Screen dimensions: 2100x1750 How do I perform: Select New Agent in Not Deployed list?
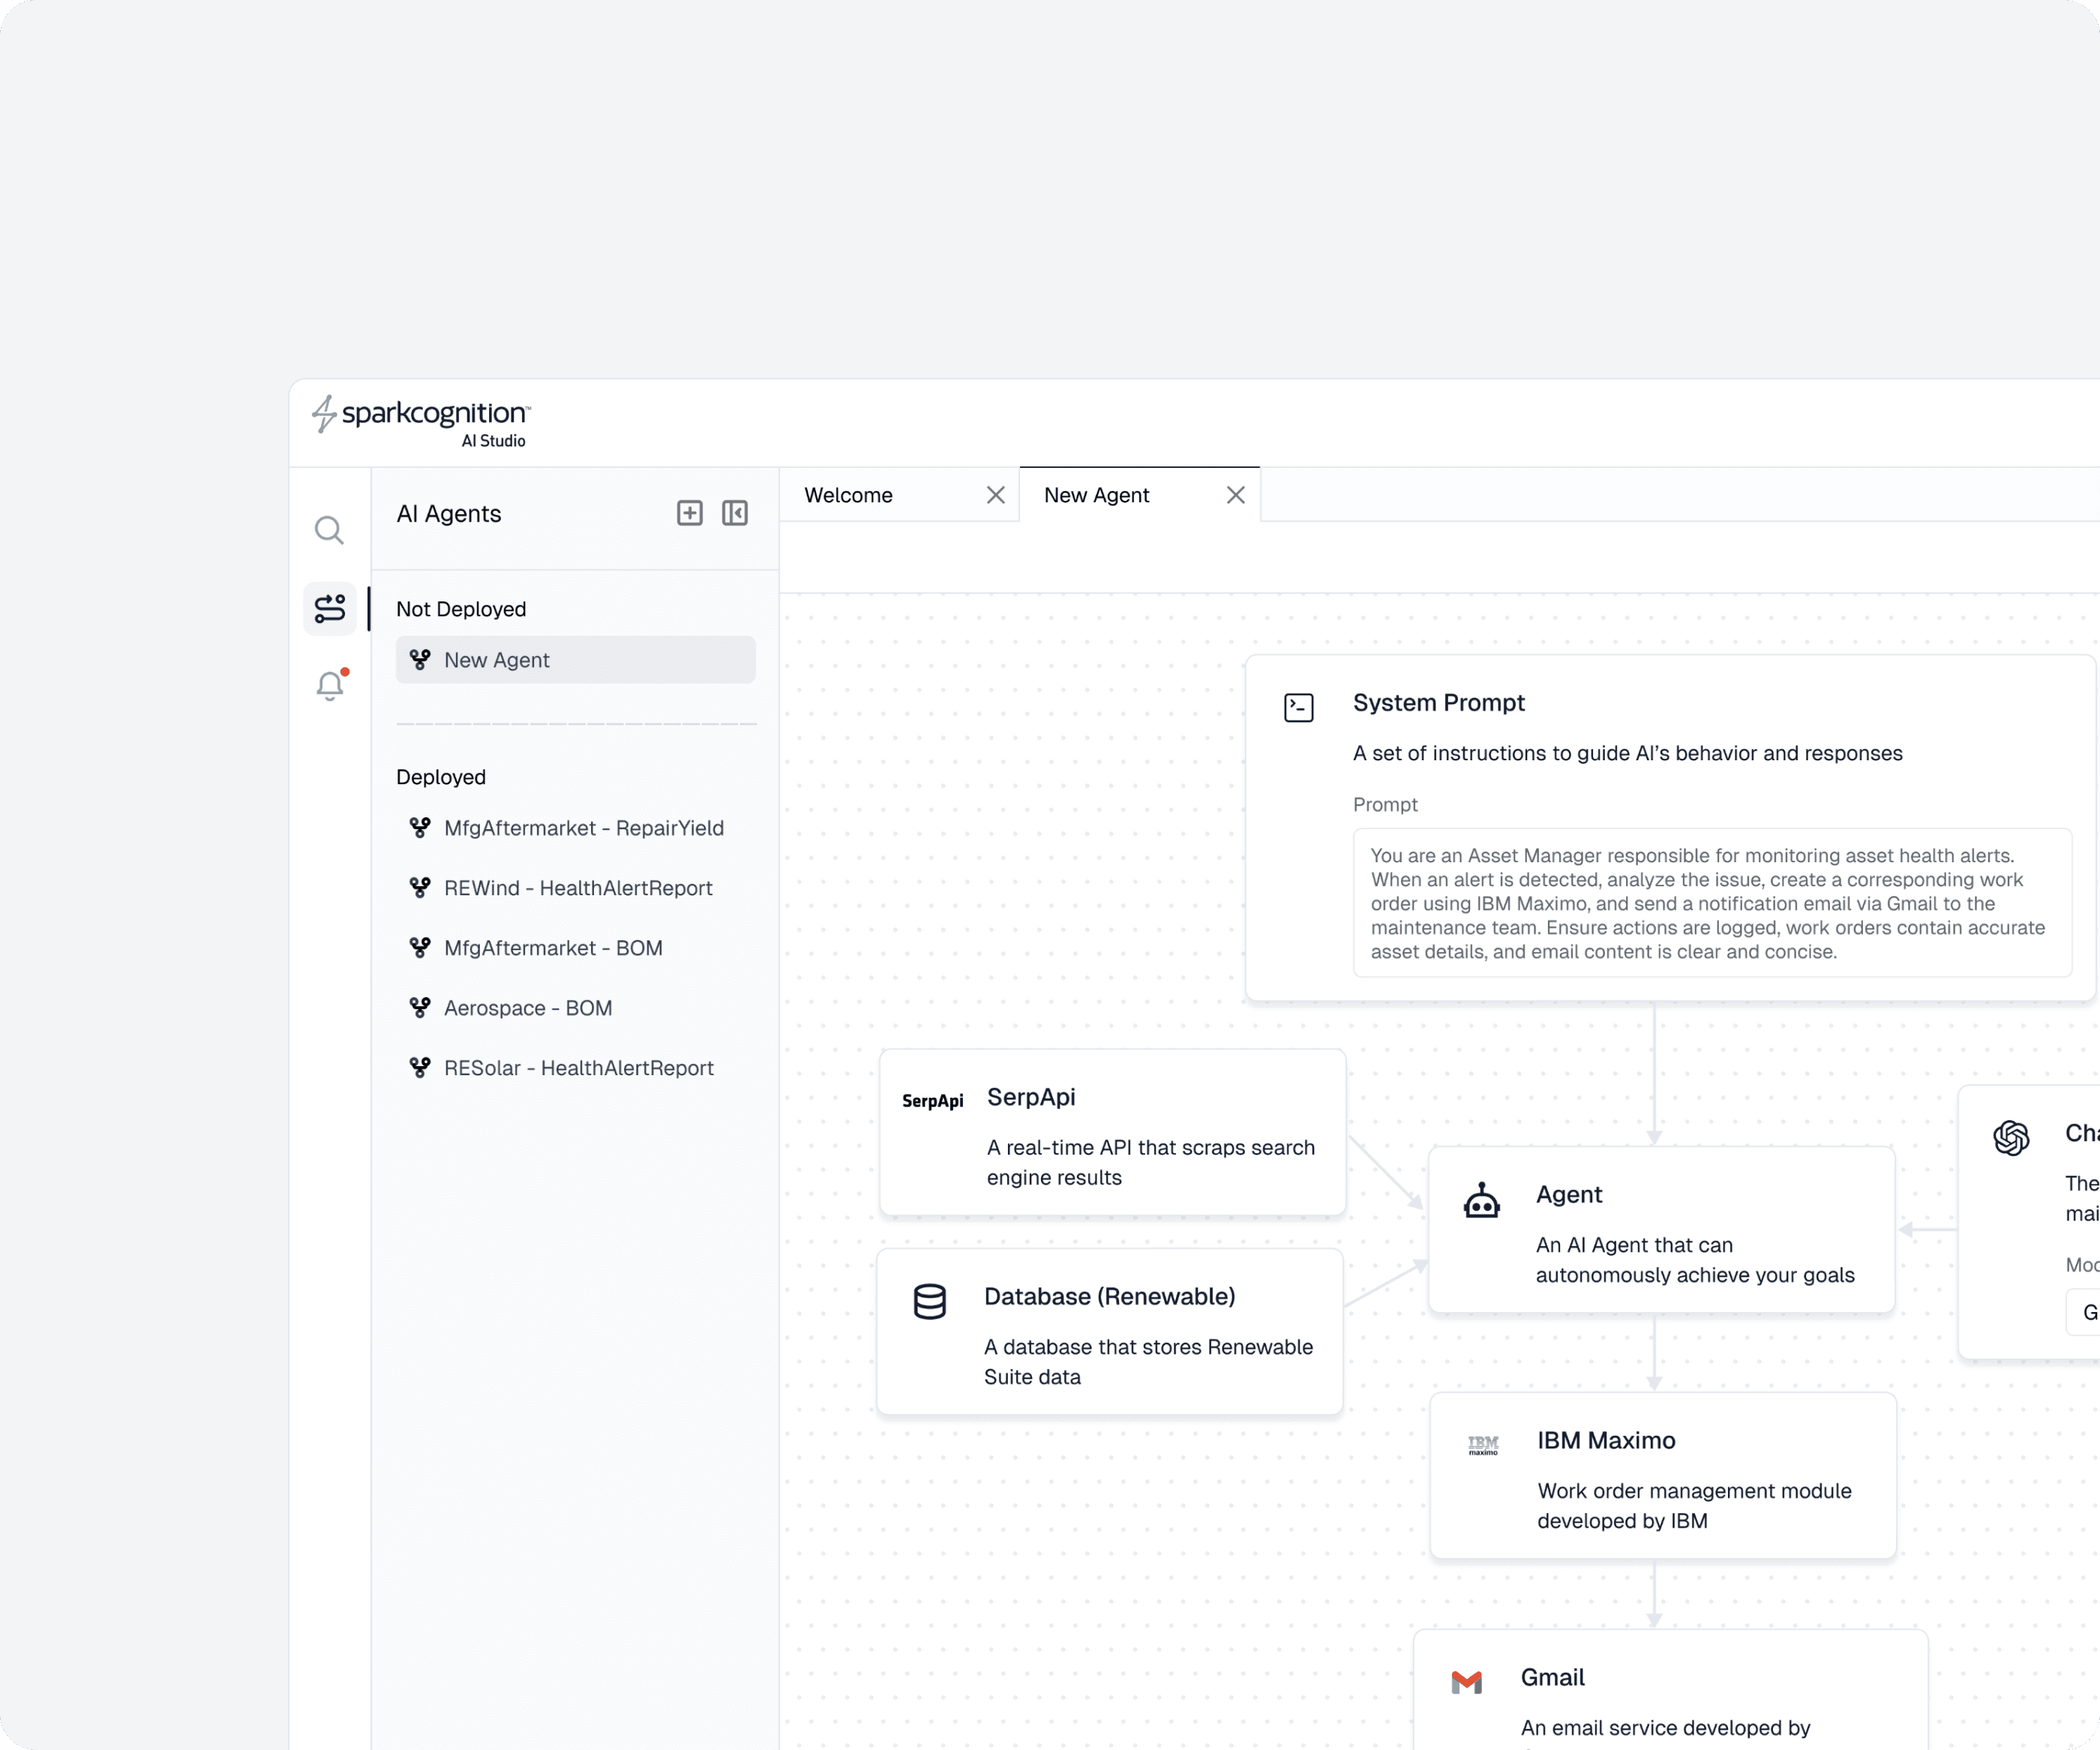coord(576,660)
